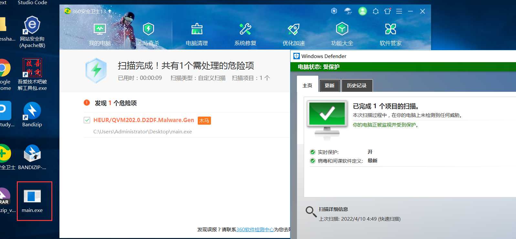Click 病毒和间谍软件定义 status row
Viewport: 516px width, 239px height.
tap(343, 161)
